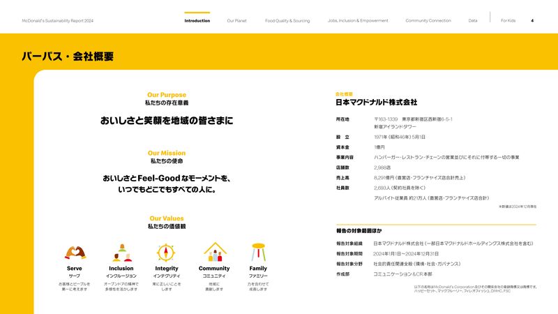Image resolution: width=558 pixels, height=314 pixels.
Task: Click the Inclusion people icon
Action: pos(121,251)
